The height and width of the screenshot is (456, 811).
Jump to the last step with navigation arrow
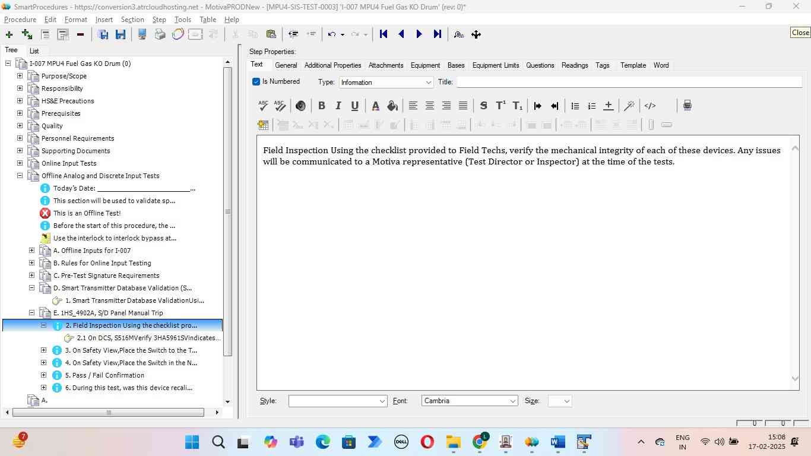tap(437, 34)
